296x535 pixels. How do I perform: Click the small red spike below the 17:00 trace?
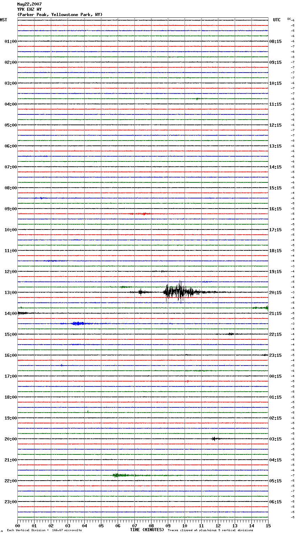[188, 381]
